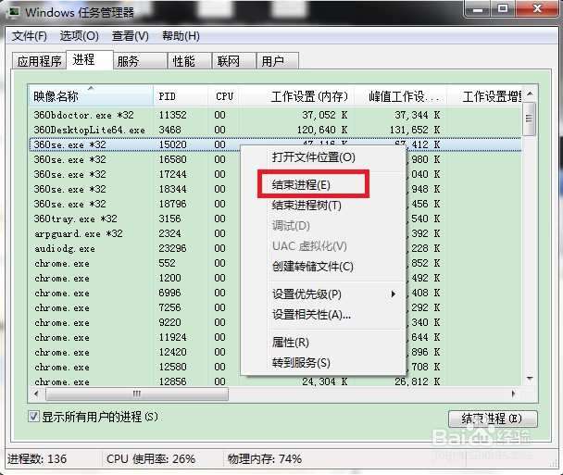Image resolution: width=563 pixels, height=475 pixels.
Task: Click the 结束进程(E) button at bottom
Action: (493, 419)
